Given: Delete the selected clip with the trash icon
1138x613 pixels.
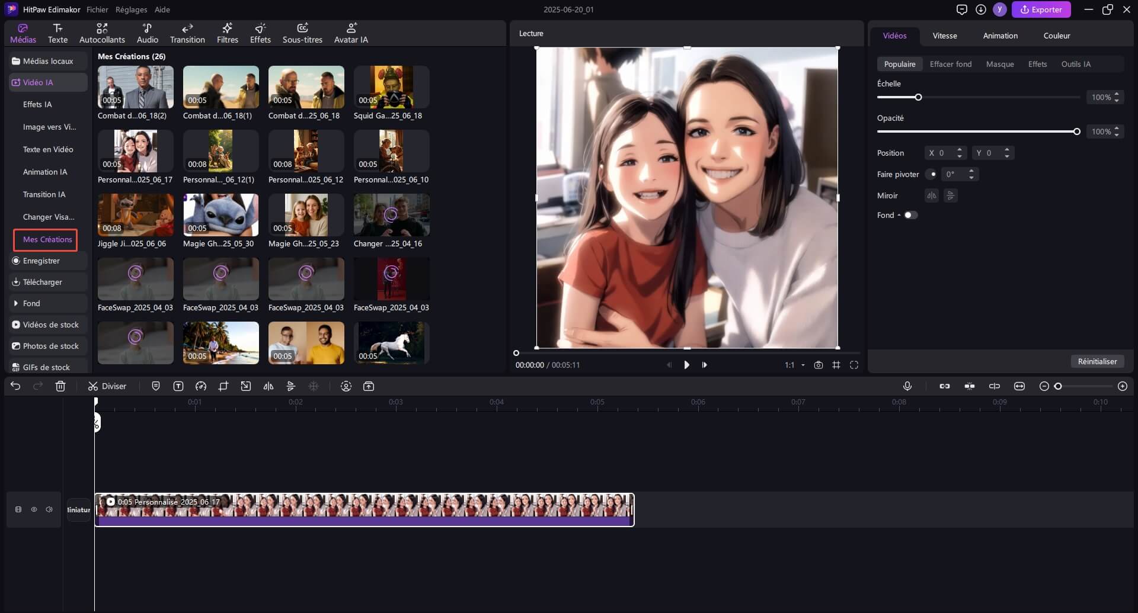Looking at the screenshot, I should [60, 386].
